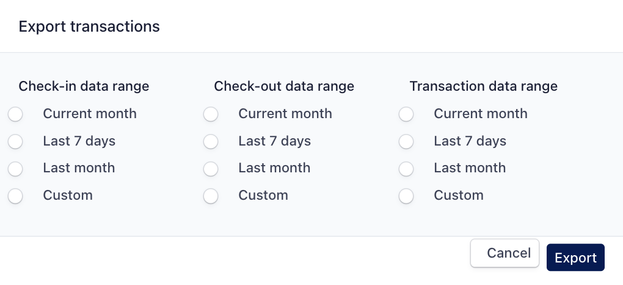
Task: Choose Last 7 days under Check-out range
Action: (x=211, y=141)
